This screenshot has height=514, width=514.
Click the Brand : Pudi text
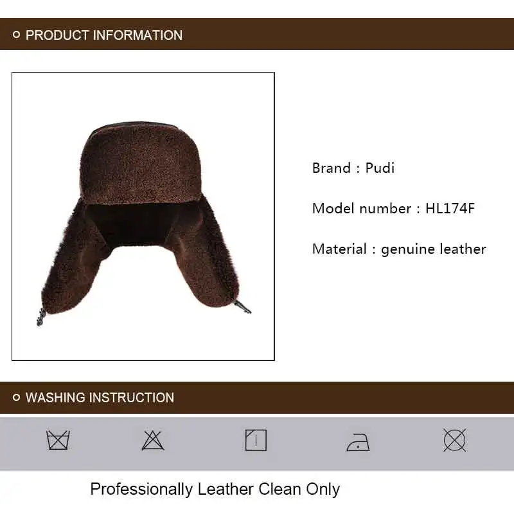[353, 168]
